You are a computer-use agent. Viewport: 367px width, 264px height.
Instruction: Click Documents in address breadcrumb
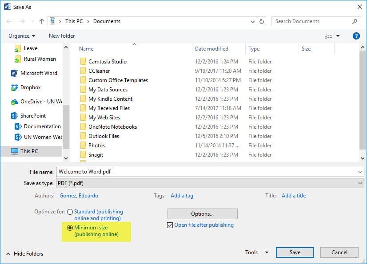point(107,21)
